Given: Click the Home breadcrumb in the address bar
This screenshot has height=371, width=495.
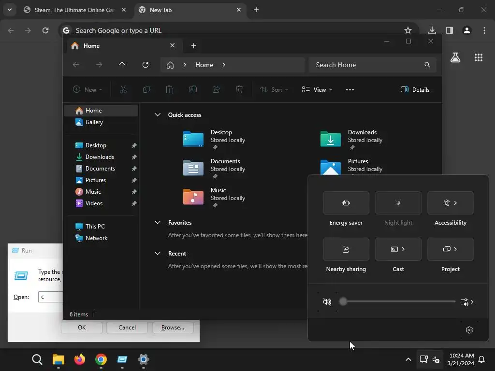Looking at the screenshot, I should click(204, 65).
